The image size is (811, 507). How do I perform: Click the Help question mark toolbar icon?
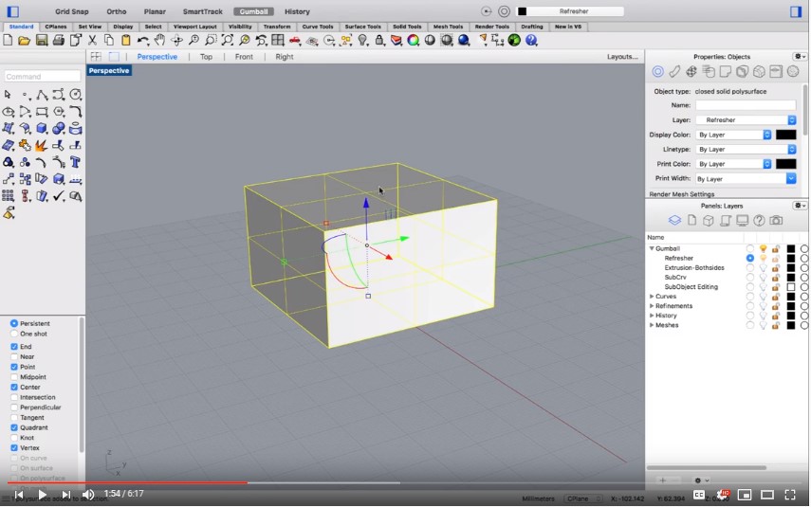531,41
